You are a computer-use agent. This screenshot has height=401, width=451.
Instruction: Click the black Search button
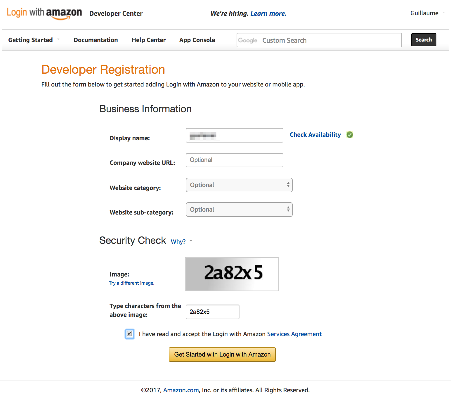[x=424, y=40]
